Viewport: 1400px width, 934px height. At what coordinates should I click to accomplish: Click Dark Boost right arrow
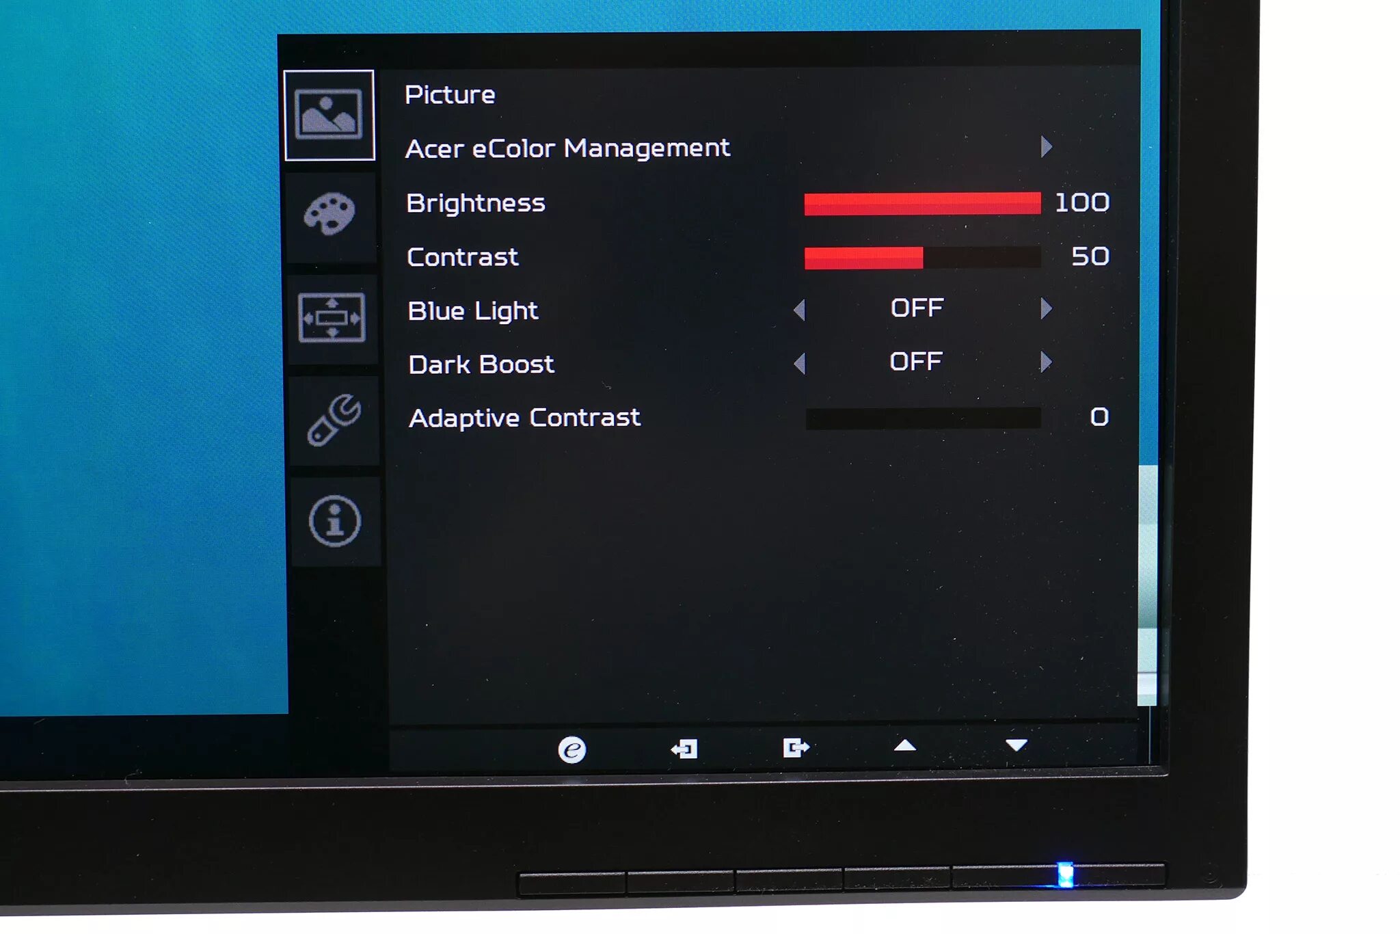[1044, 362]
